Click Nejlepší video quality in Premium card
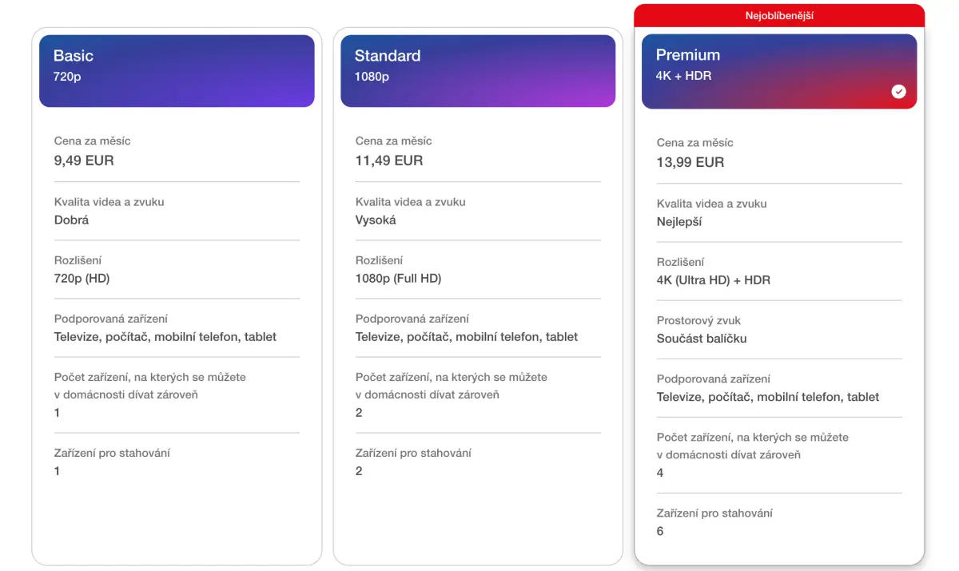 coord(679,221)
